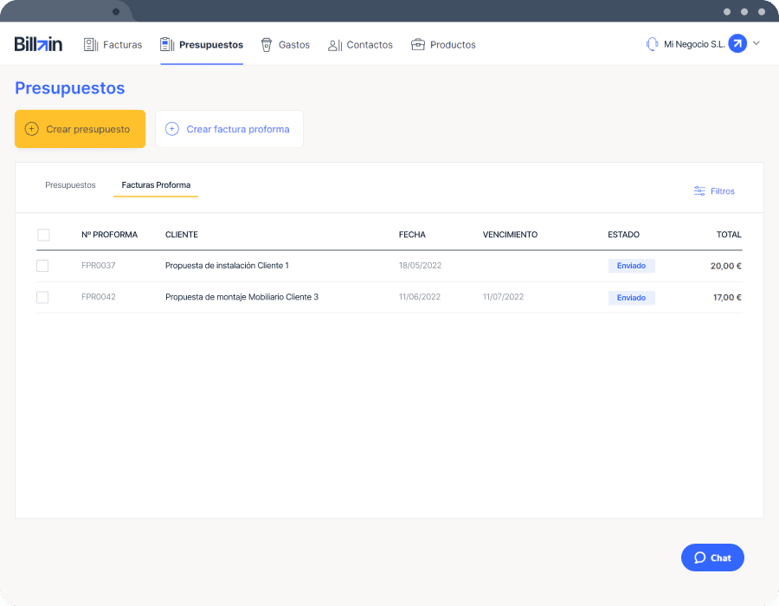The width and height of the screenshot is (779, 606).
Task: Click the chat bubble icon
Action: click(x=699, y=558)
